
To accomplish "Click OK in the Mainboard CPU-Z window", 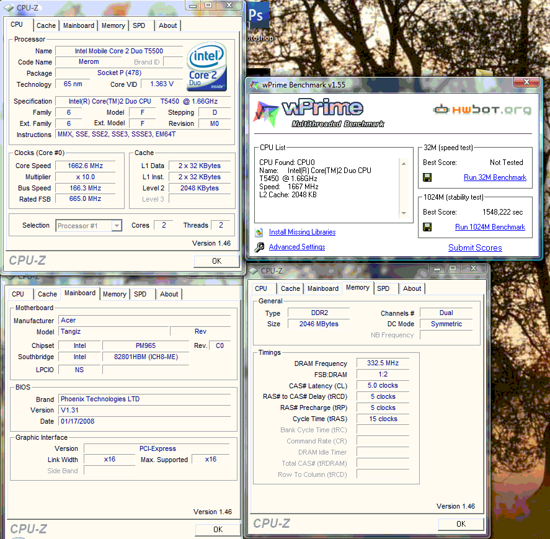I will 218,530.
